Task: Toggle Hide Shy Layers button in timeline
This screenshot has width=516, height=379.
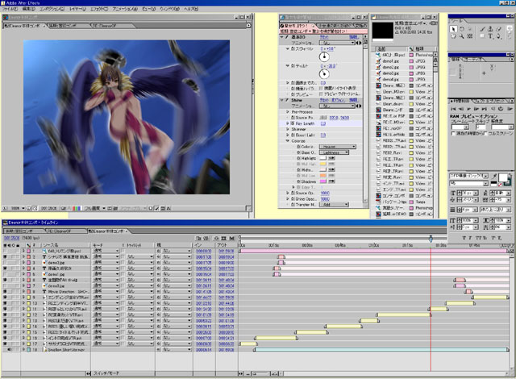Action: [x=217, y=238]
